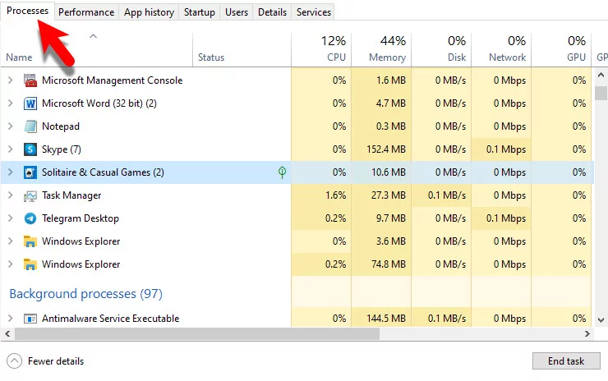Select the Microsoft Word (32 bit) (2) name
Screen dimensions: 608x381
[x=99, y=103]
